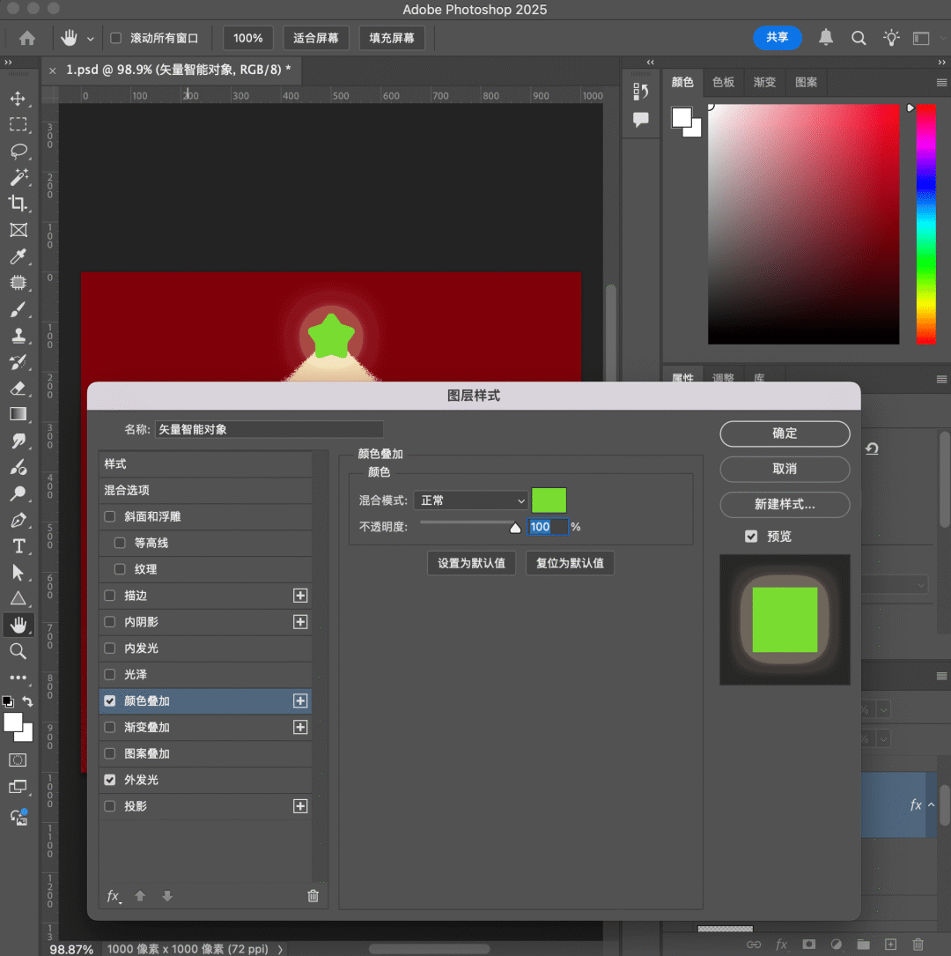Click the delete effect trash icon
Image resolution: width=951 pixels, height=956 pixels.
point(313,896)
